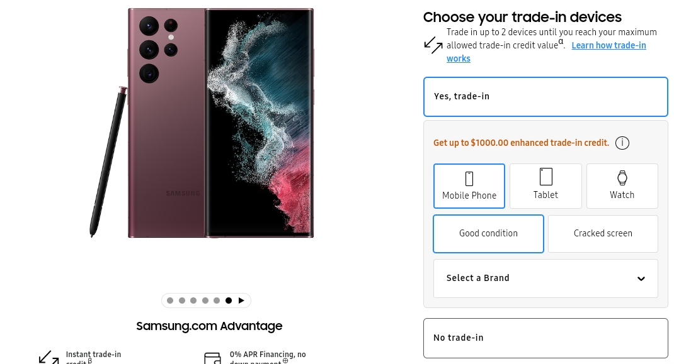Image resolution: width=674 pixels, height=364 pixels.
Task: Click the Mobile Phone device icon
Action: tap(469, 179)
